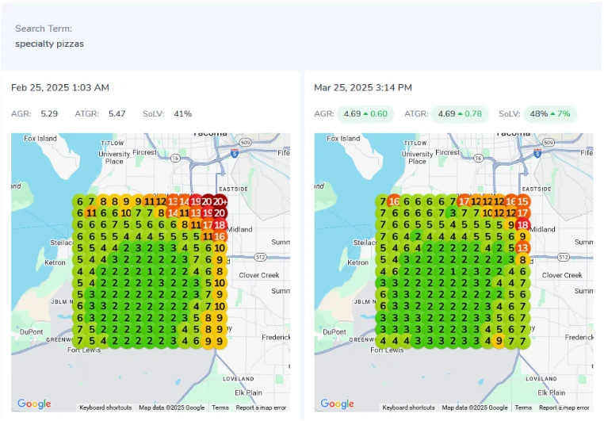The width and height of the screenshot is (604, 421).
Task: Click Report a map error on right map
Action: point(564,408)
